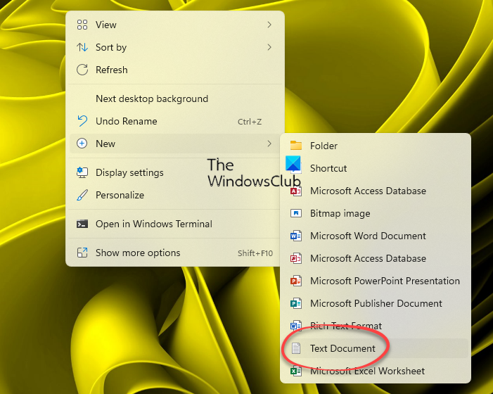The width and height of the screenshot is (493, 394).
Task: Expand the Sort by submenu arrow
Action: [x=269, y=47]
